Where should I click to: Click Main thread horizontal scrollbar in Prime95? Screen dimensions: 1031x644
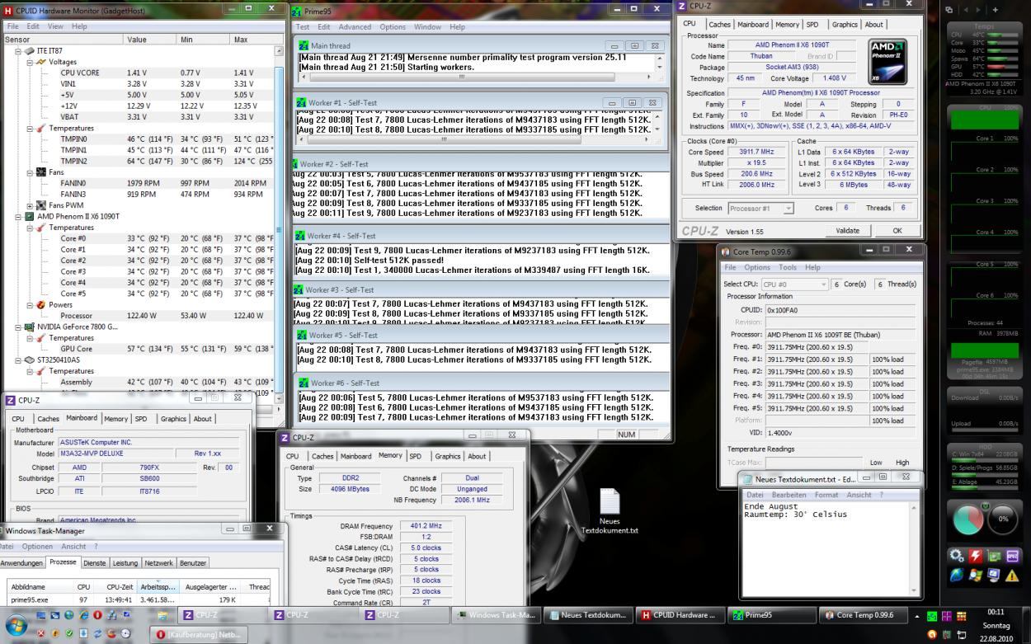point(476,78)
